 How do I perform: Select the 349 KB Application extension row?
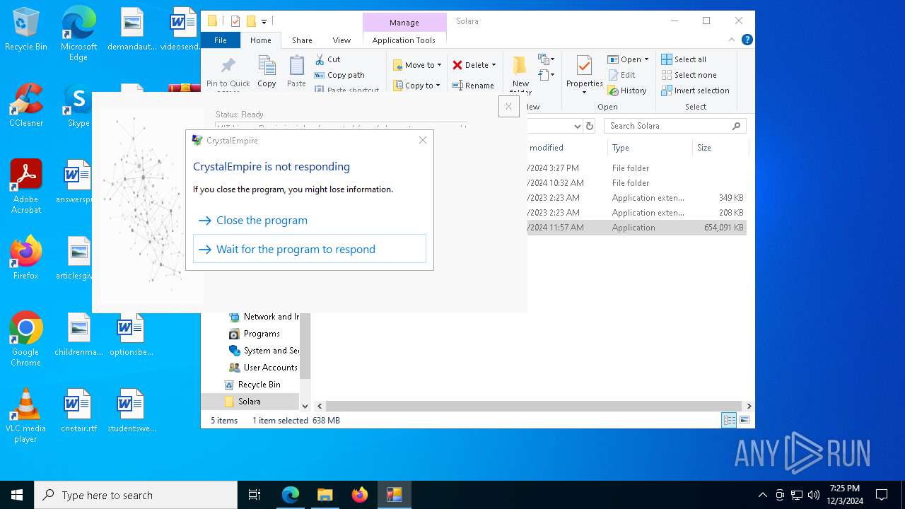coord(636,198)
